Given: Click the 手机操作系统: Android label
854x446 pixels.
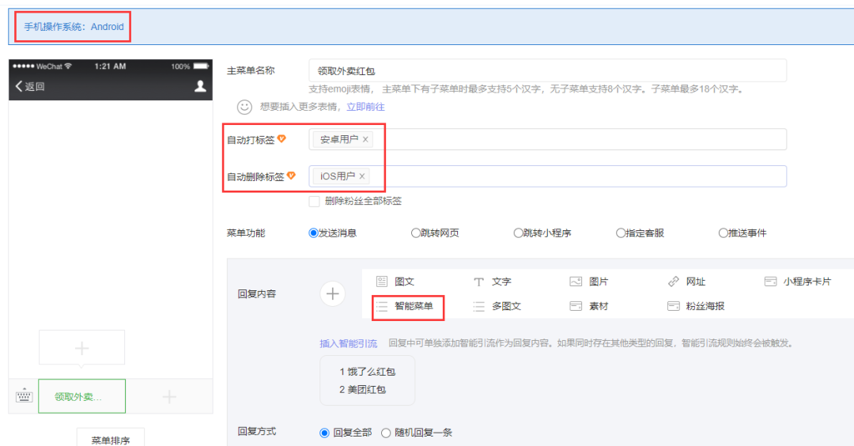Looking at the screenshot, I should pos(74,27).
